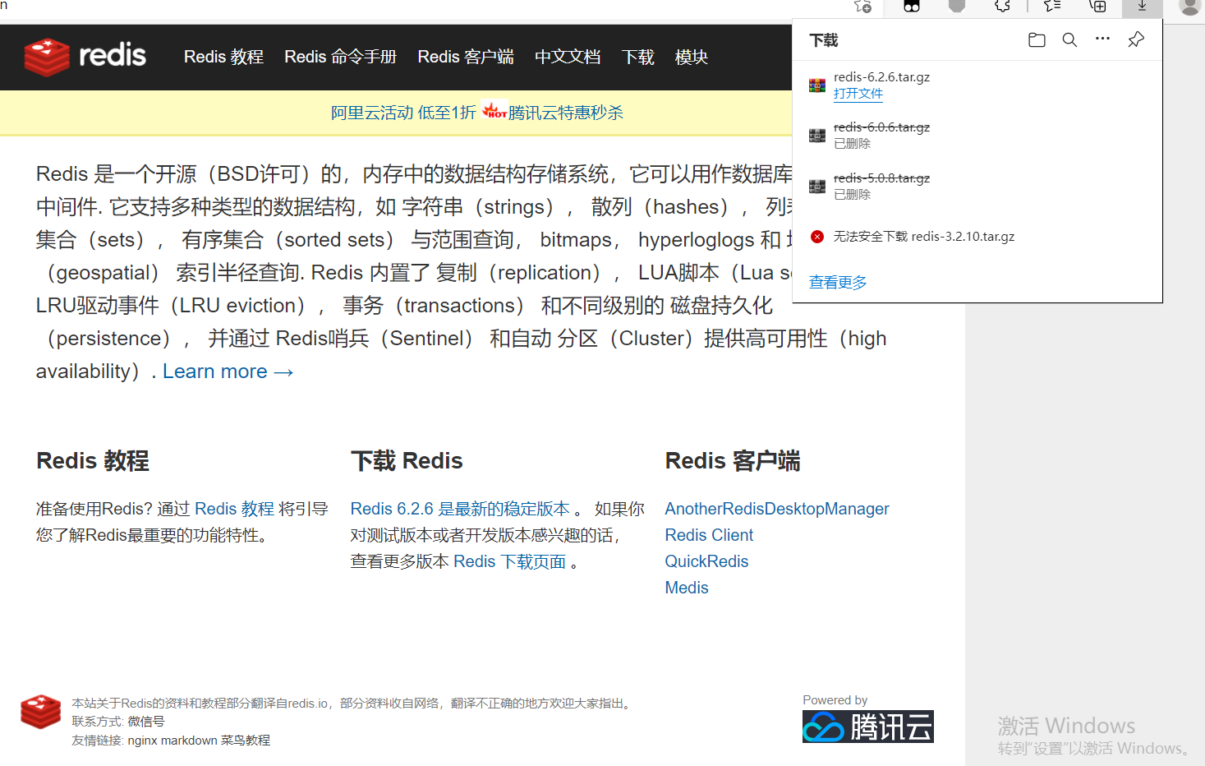This screenshot has height=766, width=1205.
Task: Click the error icon for redis-3.2.10.tar.gz
Action: (x=816, y=237)
